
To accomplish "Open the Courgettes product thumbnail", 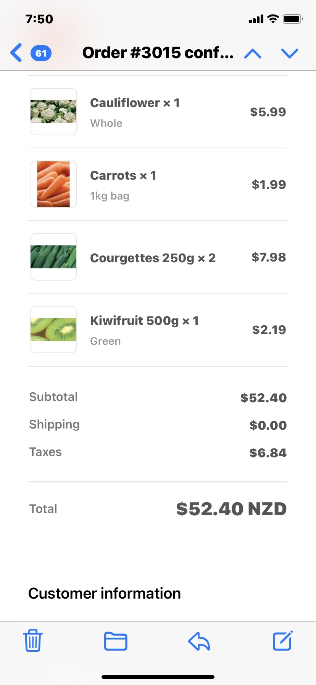I will pos(53,257).
